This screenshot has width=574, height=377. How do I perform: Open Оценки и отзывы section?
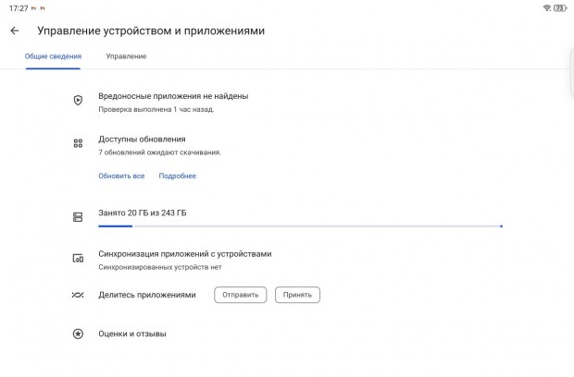[x=132, y=334]
